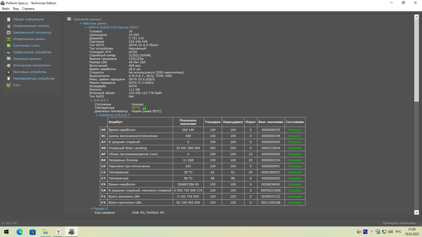Collapse the Раздел 0 node
422x237 pixels.
pyautogui.click(x=91, y=209)
